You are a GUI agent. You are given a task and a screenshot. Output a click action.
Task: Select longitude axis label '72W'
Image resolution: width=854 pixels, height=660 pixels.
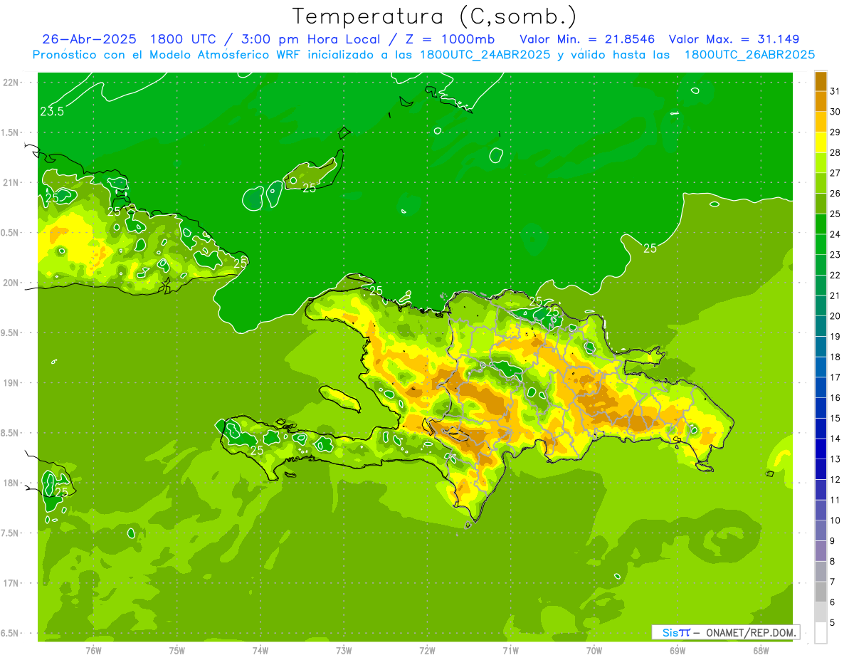[427, 651]
